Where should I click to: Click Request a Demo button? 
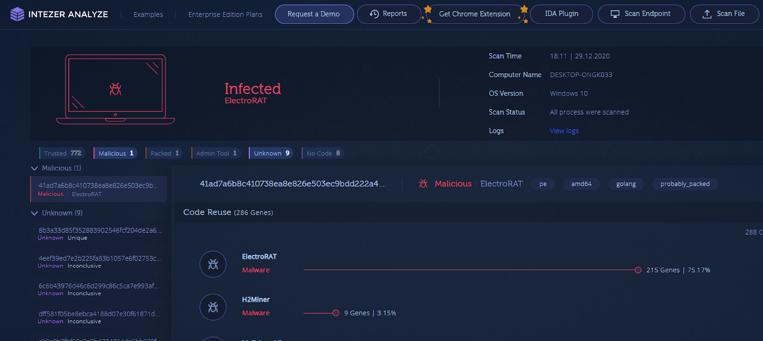(x=314, y=14)
